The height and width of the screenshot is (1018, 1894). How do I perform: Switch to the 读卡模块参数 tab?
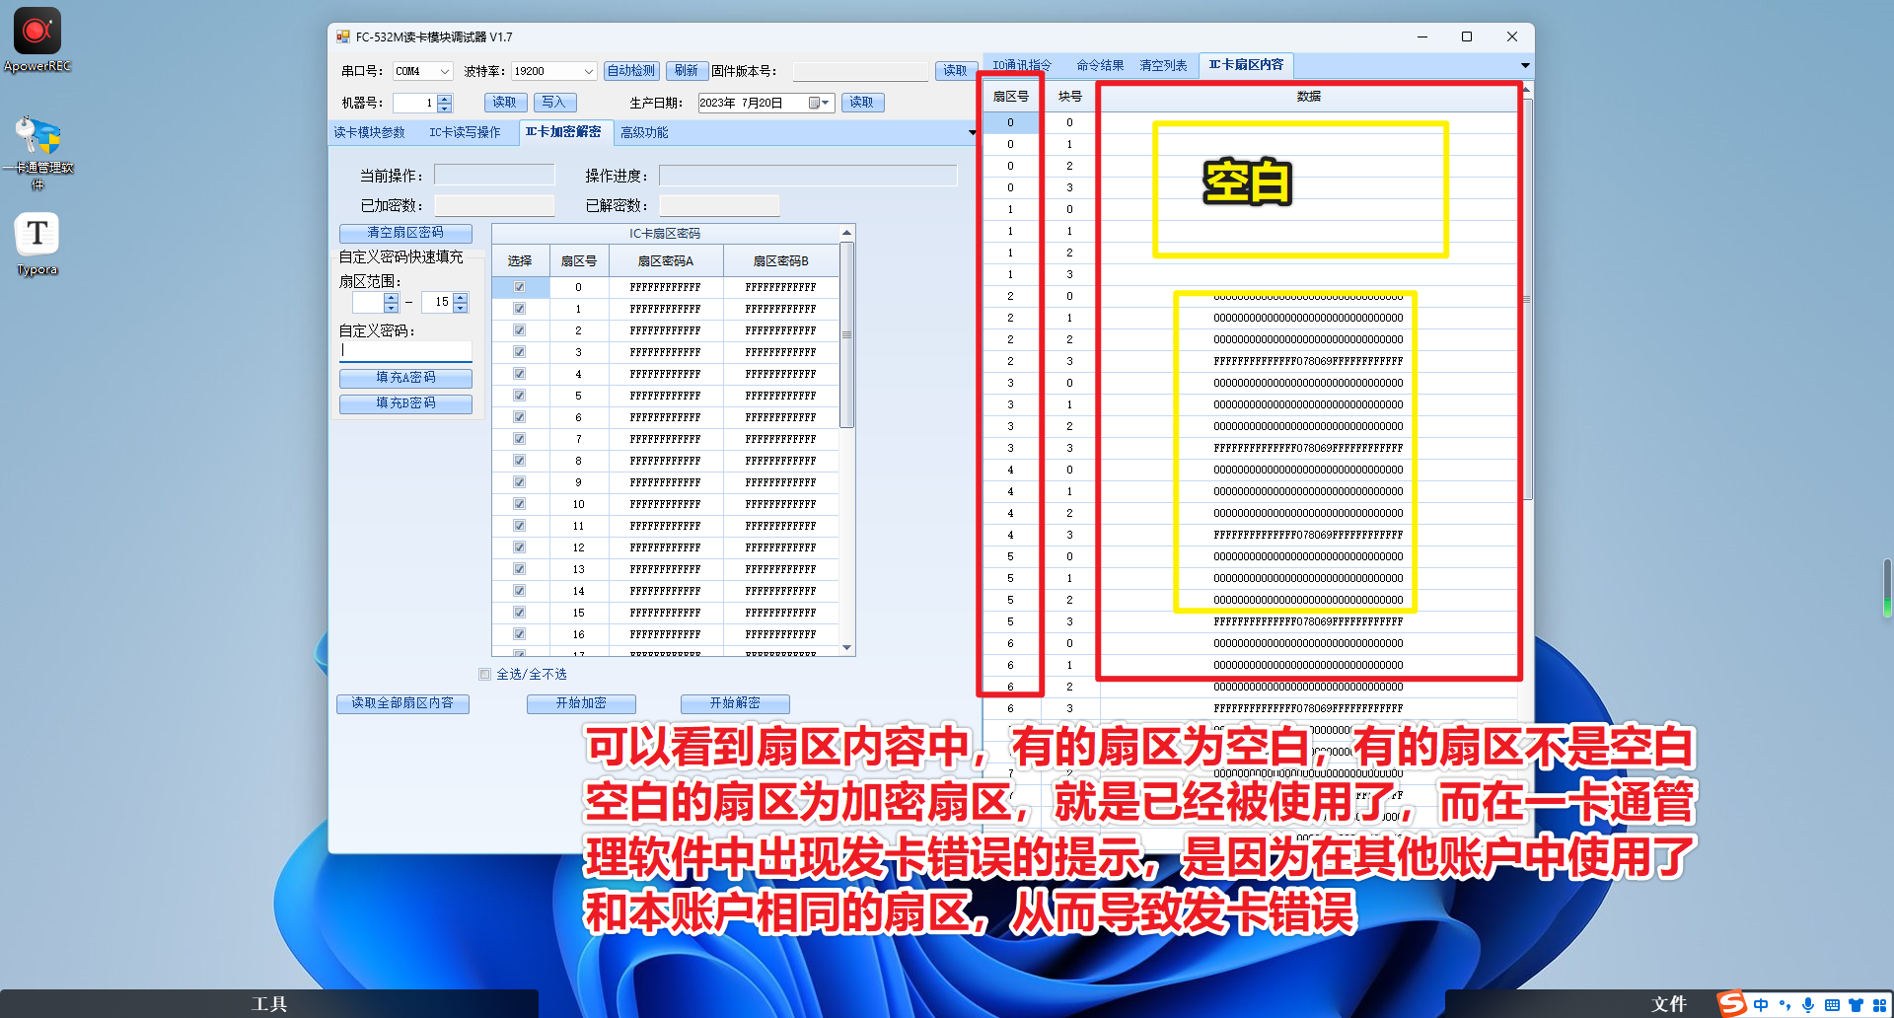pyautogui.click(x=370, y=132)
